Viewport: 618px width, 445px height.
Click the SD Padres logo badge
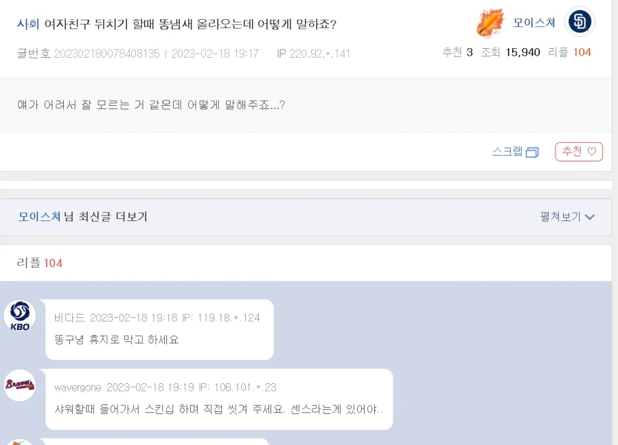tap(580, 22)
